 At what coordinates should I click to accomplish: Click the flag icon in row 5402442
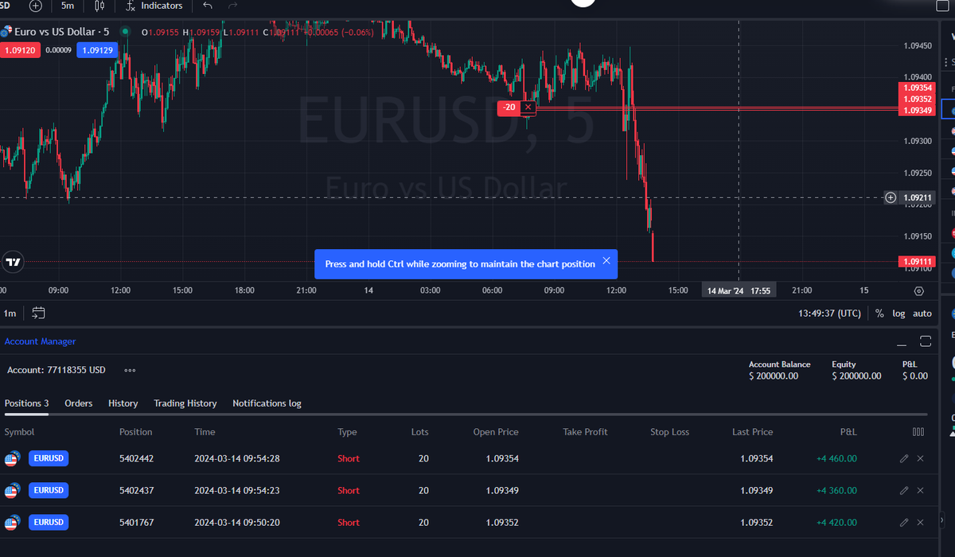coord(11,458)
